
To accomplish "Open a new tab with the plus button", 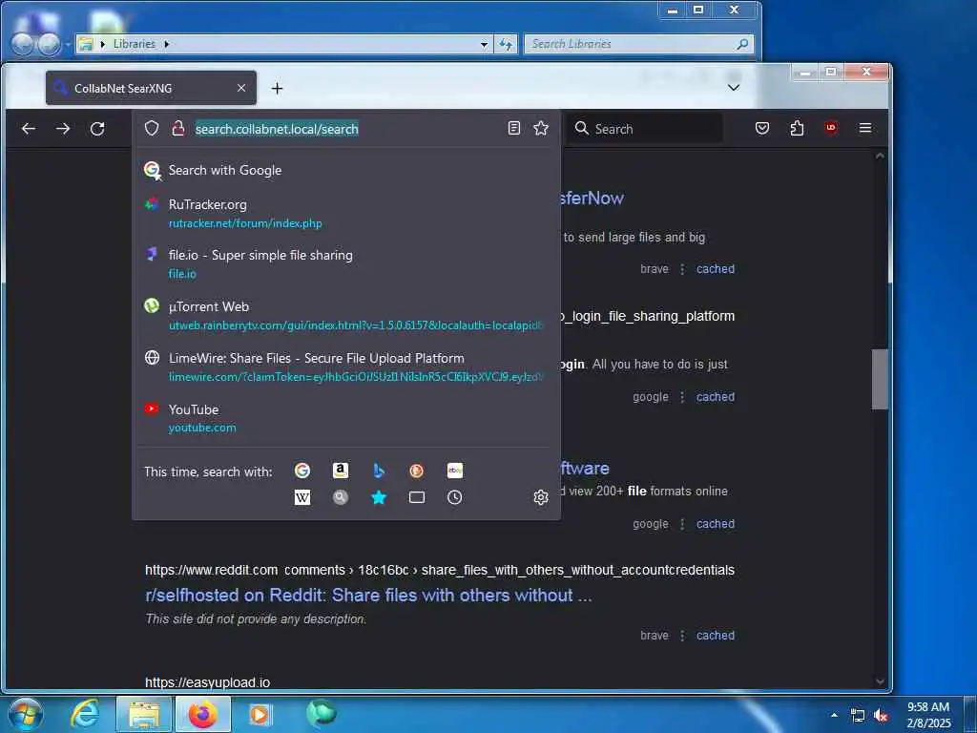I will (278, 89).
